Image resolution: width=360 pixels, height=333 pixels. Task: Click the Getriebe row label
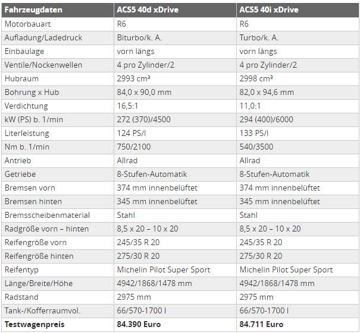click(x=20, y=175)
